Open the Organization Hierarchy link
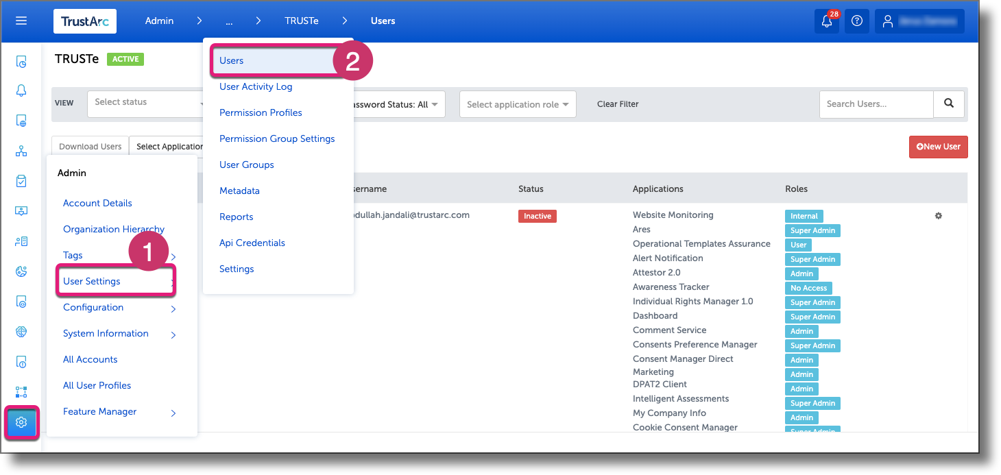This screenshot has width=1001, height=475. click(113, 229)
